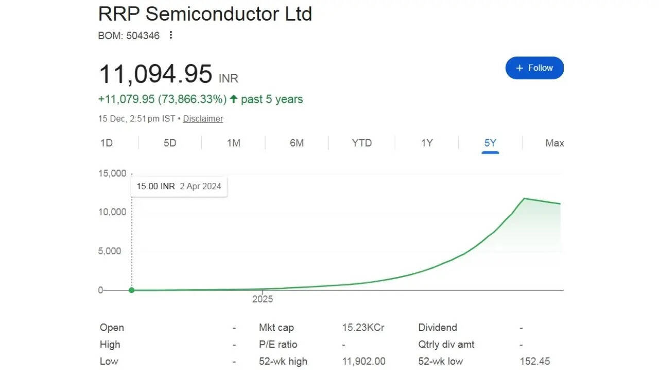Switch to the Max chart range
The height and width of the screenshot is (370, 659).
[554, 143]
